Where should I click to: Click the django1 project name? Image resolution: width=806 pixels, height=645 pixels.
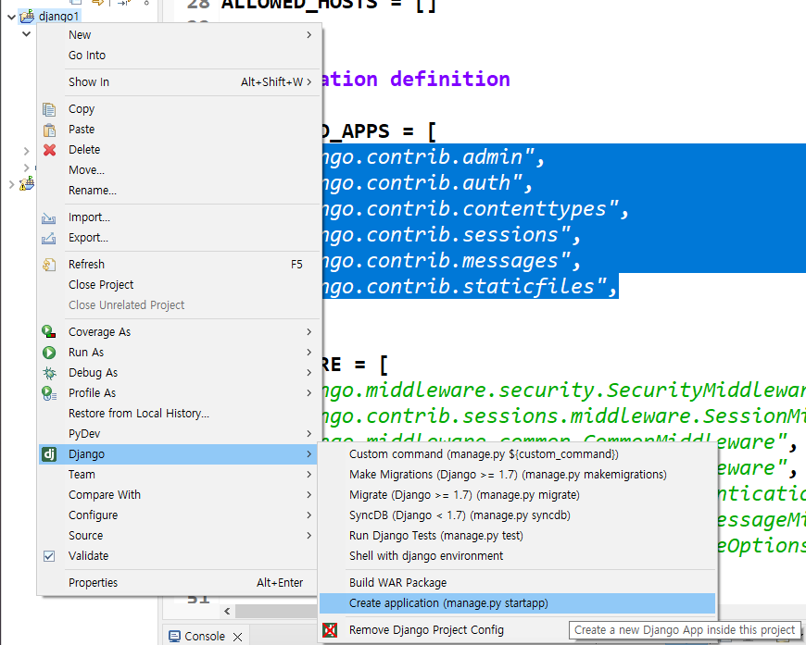pos(58,17)
